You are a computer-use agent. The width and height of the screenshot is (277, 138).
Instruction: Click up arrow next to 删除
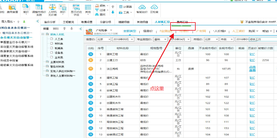[65, 29]
